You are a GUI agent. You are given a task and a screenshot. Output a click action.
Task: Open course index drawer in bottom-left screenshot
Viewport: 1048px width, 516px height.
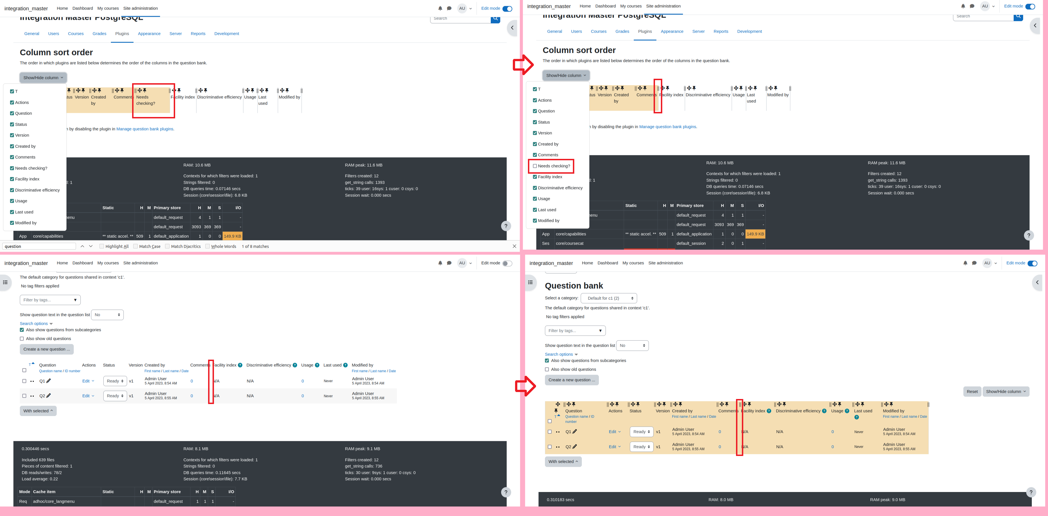pos(5,282)
